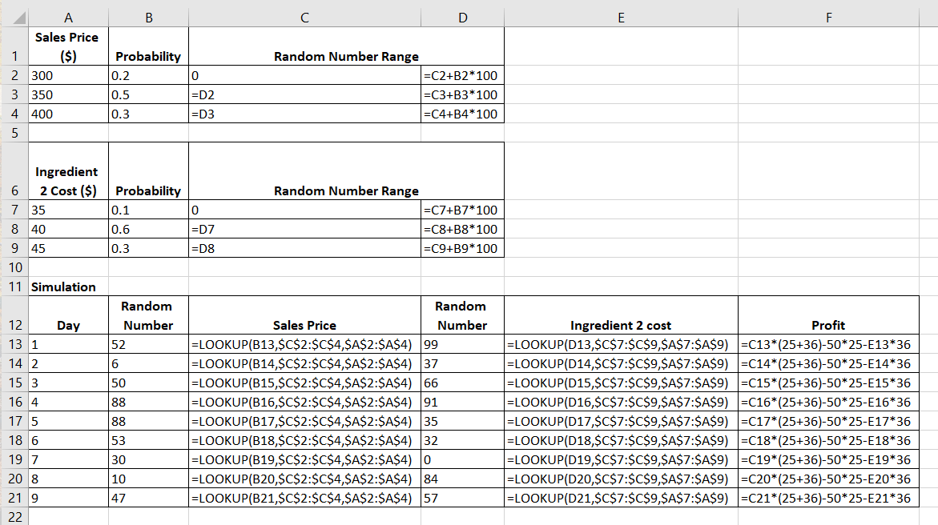Click the sales price cell showing 400
Screen dimensions: 938x525
pos(67,114)
